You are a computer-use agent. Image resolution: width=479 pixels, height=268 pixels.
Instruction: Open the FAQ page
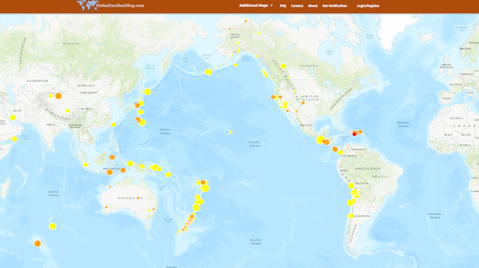point(283,6)
